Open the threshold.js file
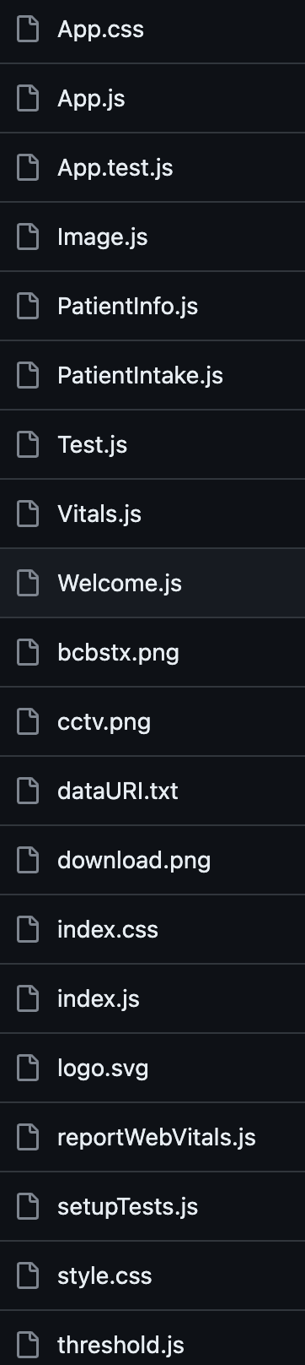The width and height of the screenshot is (305, 1365). tap(120, 1346)
